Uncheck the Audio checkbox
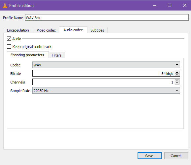 (9, 39)
